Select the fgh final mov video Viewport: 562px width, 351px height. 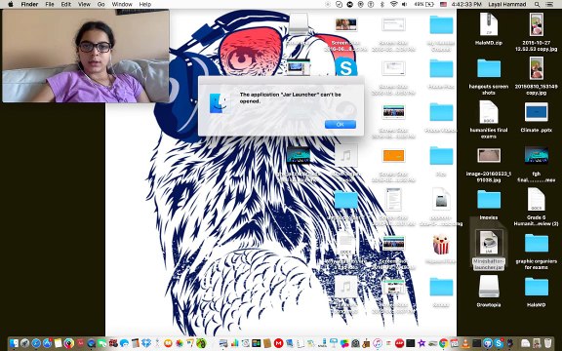(537, 164)
